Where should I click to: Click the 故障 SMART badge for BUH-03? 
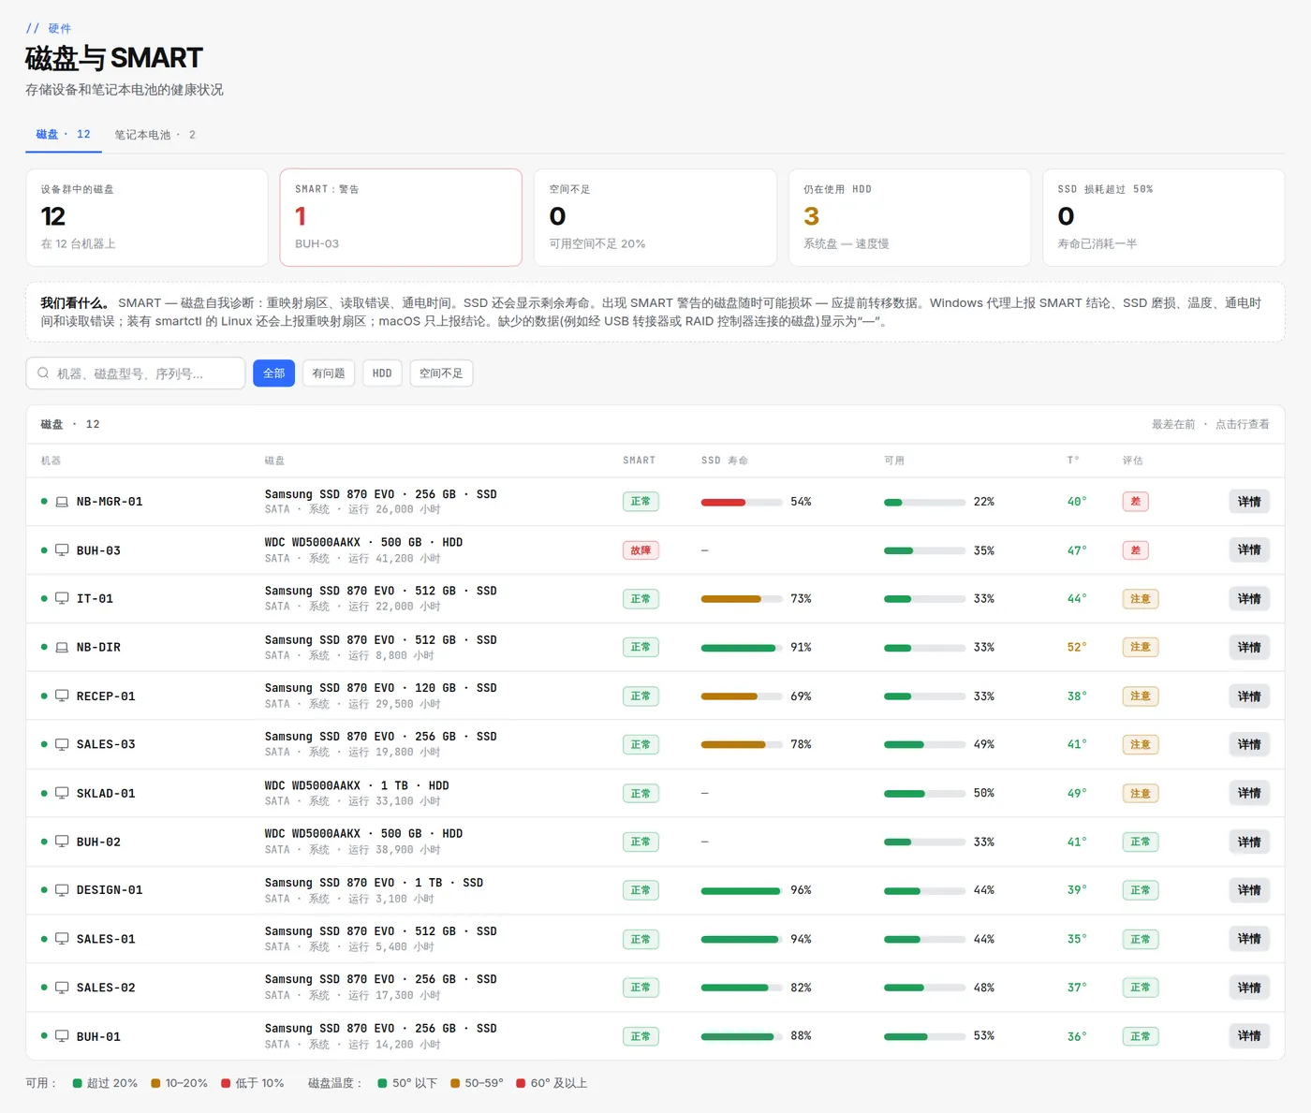point(641,550)
